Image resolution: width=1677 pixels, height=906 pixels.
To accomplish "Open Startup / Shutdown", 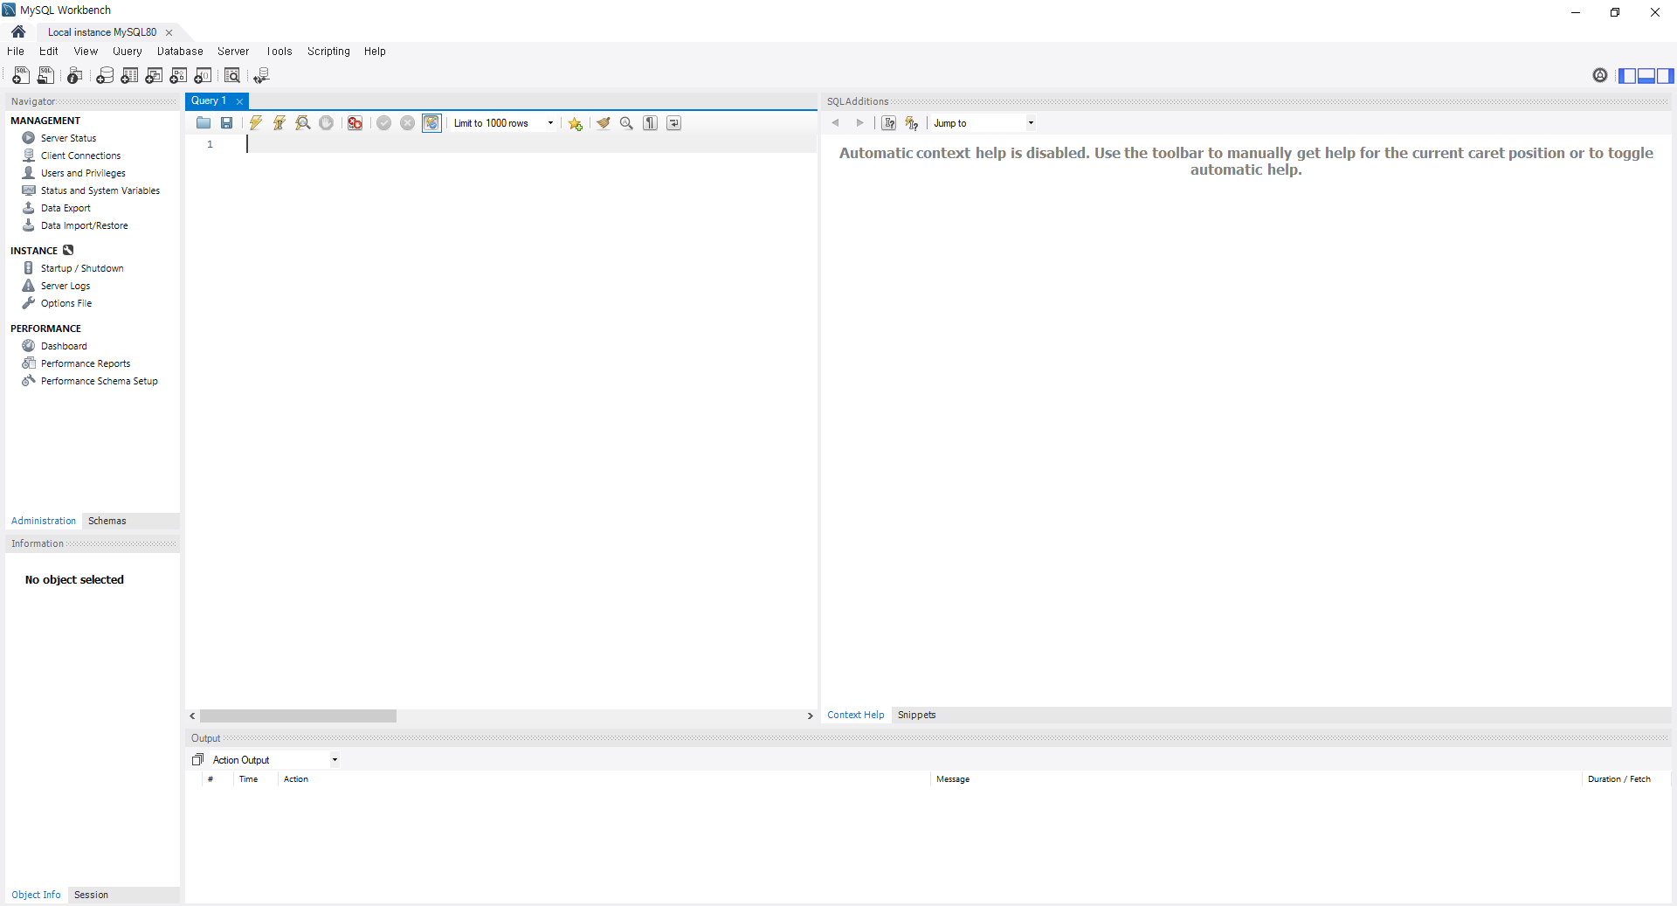I will [x=82, y=268].
